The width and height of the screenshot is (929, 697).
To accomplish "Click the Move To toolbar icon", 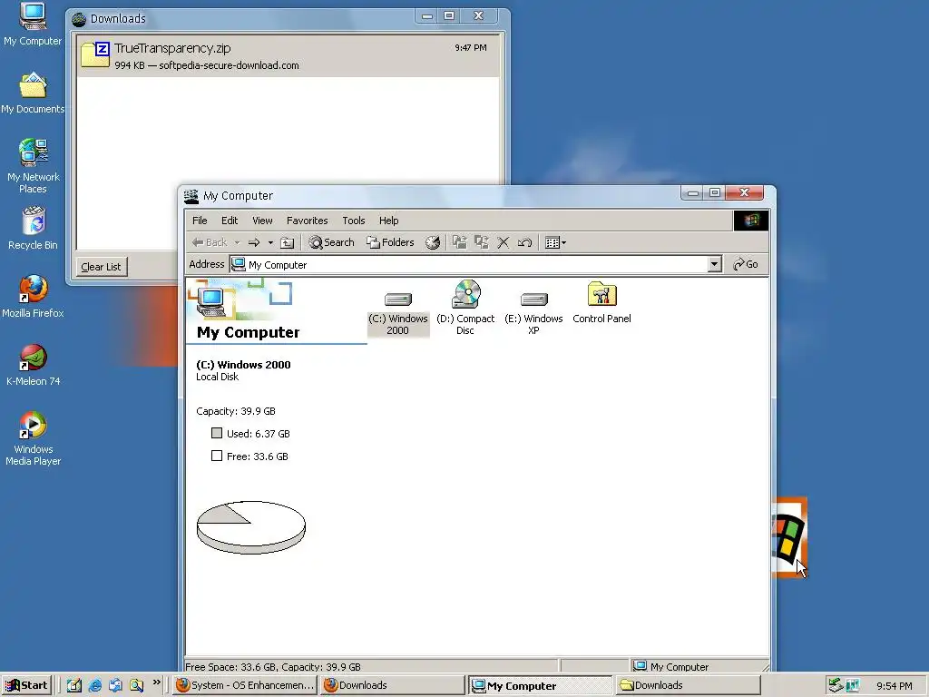I will click(x=459, y=242).
